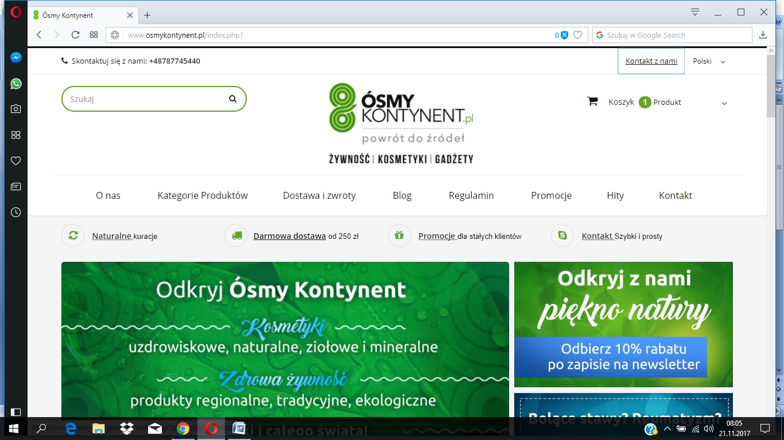Open the O nas menu item

click(108, 195)
